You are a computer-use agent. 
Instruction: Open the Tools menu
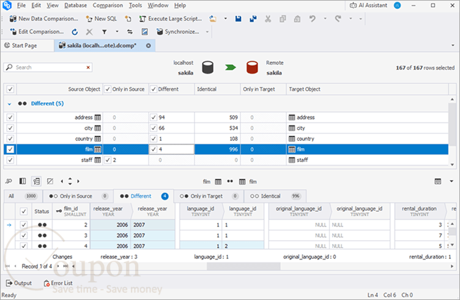135,6
